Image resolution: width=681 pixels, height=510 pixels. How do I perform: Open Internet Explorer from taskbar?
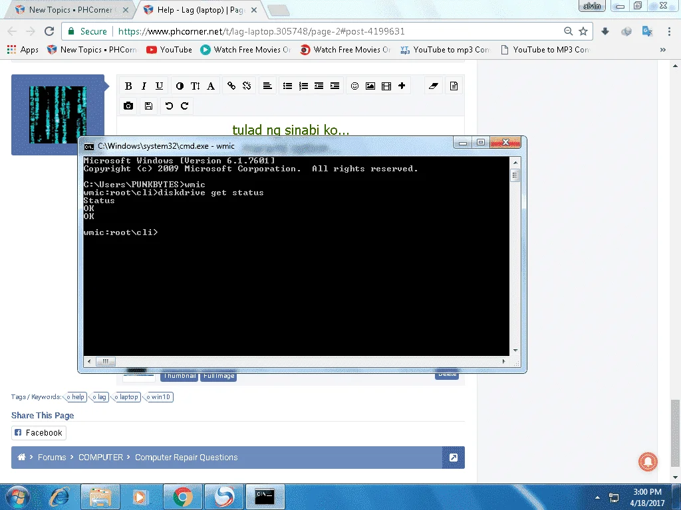click(x=59, y=497)
